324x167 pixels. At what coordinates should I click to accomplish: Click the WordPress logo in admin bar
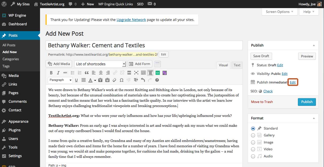(4, 4)
